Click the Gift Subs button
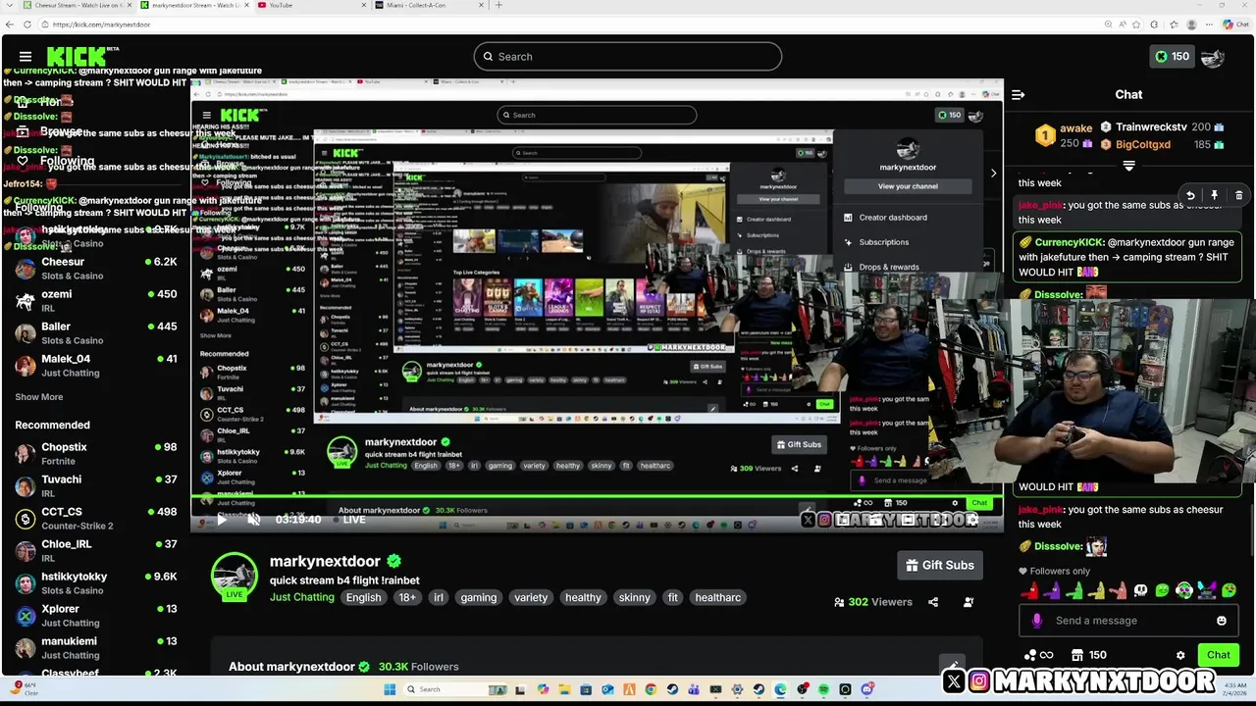Image resolution: width=1256 pixels, height=706 pixels. [940, 565]
